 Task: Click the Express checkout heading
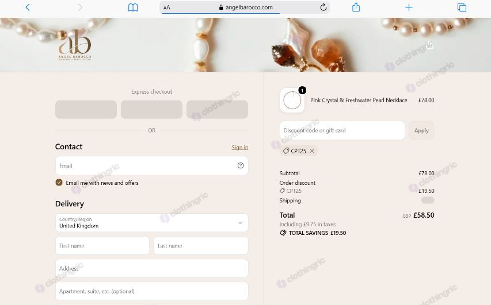pyautogui.click(x=151, y=91)
